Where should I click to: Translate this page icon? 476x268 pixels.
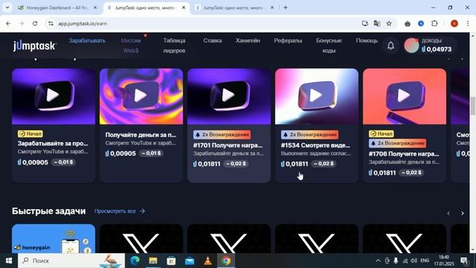(x=377, y=23)
